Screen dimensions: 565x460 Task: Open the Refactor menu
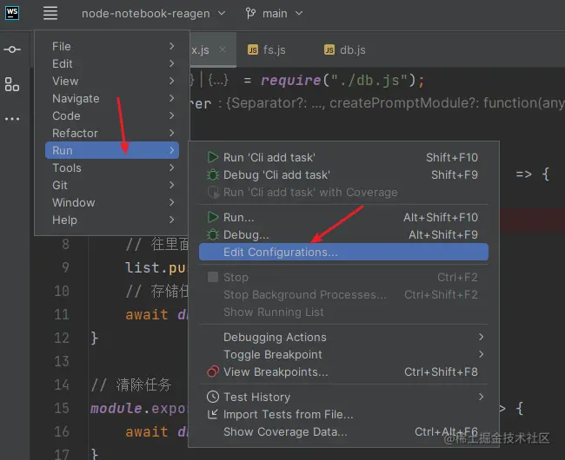(x=112, y=133)
